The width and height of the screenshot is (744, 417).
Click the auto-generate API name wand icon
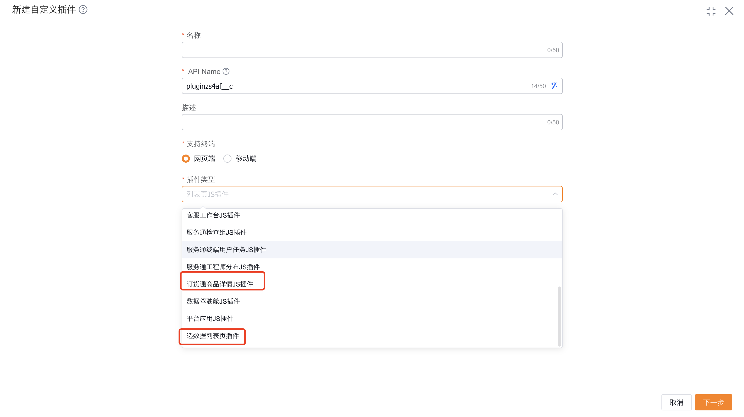click(x=554, y=86)
